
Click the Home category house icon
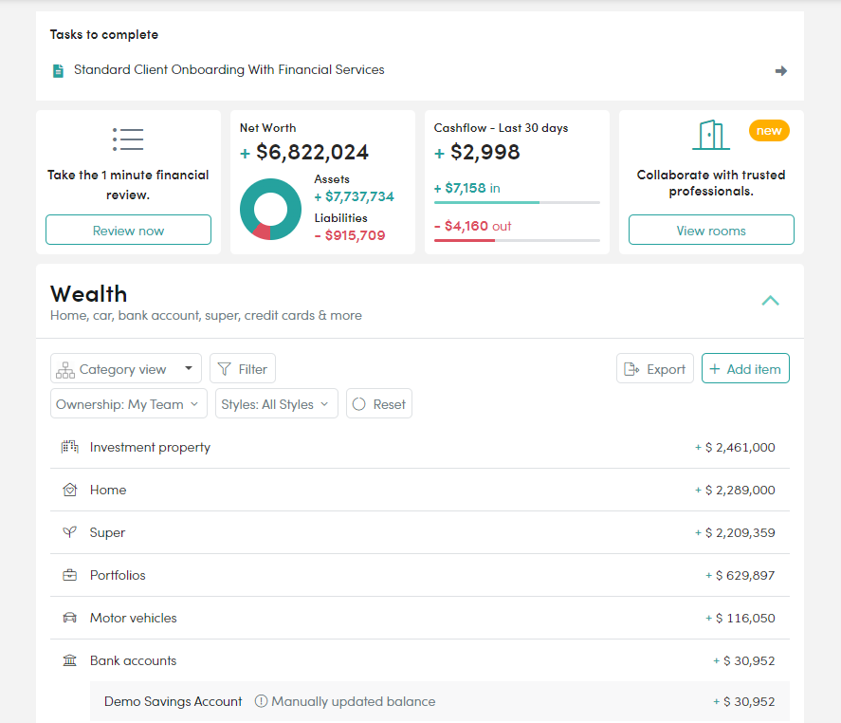[x=70, y=490]
